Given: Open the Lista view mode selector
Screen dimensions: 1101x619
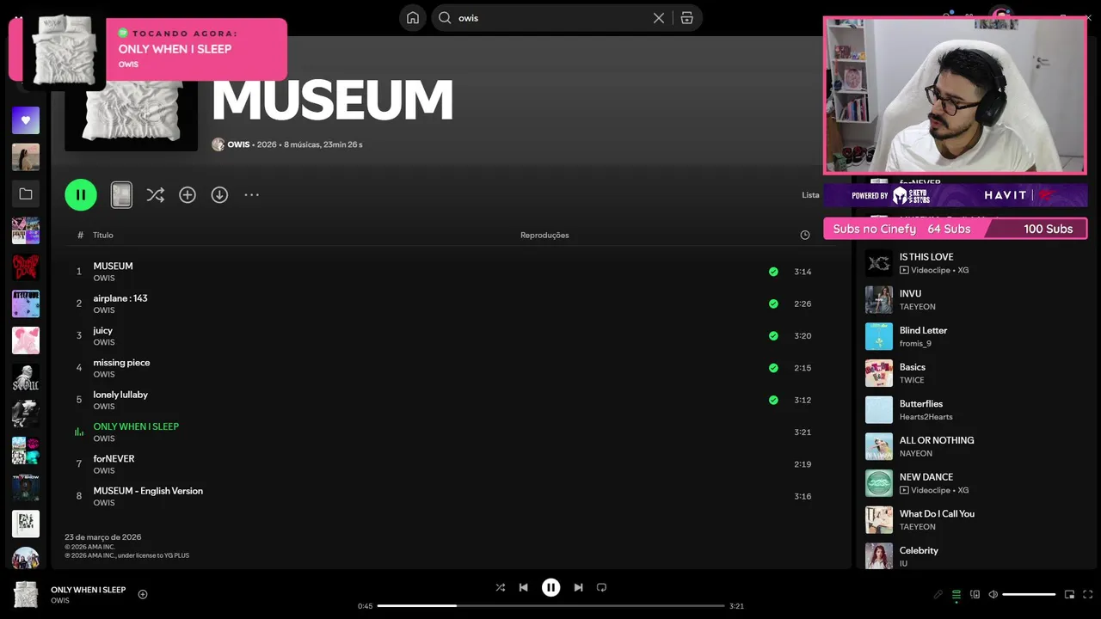Looking at the screenshot, I should 810,195.
